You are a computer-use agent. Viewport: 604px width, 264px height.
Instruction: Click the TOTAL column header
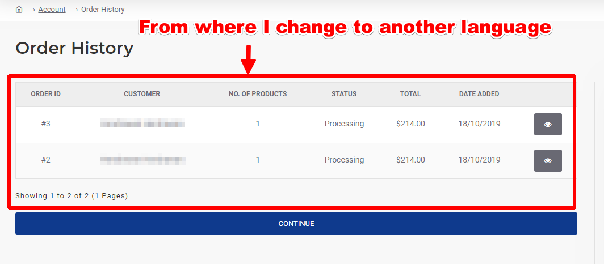click(410, 94)
